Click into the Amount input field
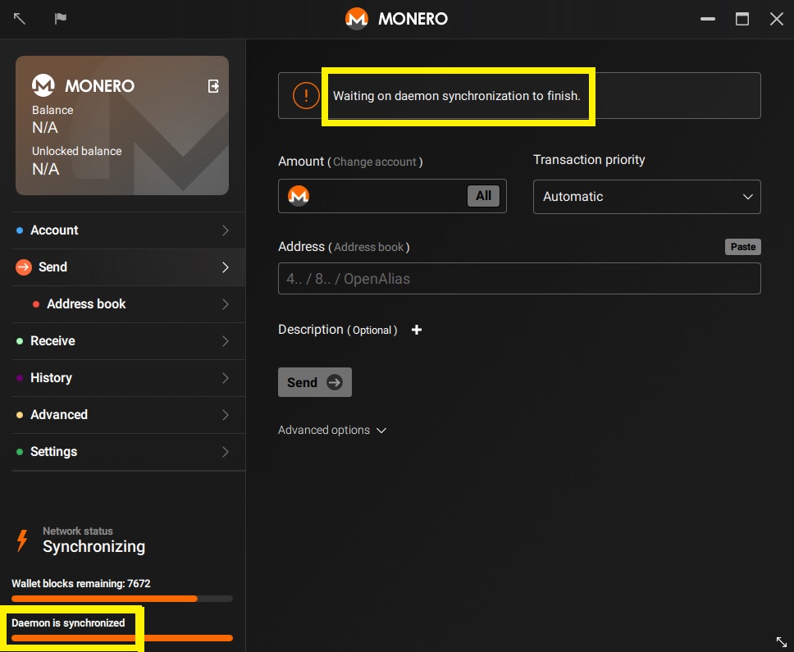The height and width of the screenshot is (652, 794). [x=392, y=196]
